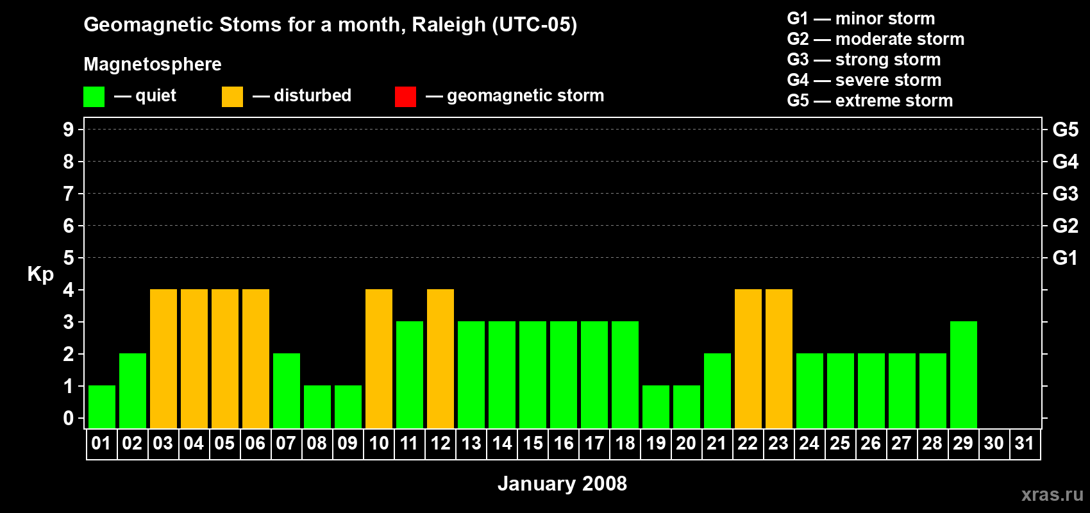Click the chart title mentioning Raleigh
Screen dimensions: 1090x513
click(330, 24)
